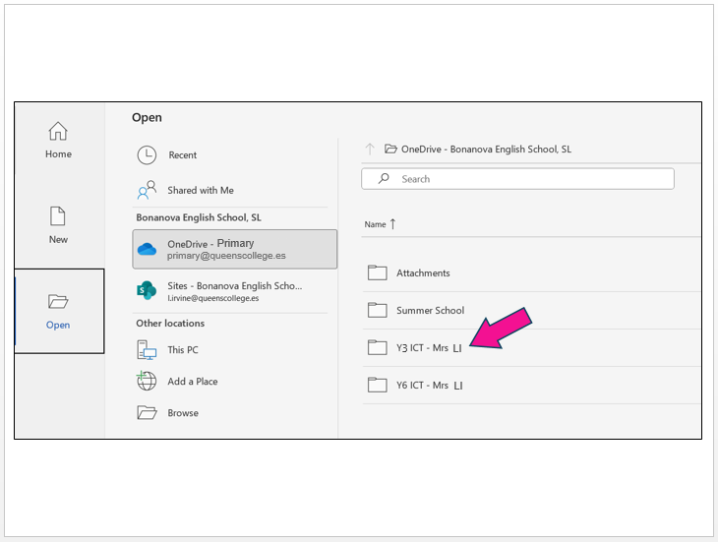Click the SharePoint Sites icon
718x542 pixels.
pos(147,290)
